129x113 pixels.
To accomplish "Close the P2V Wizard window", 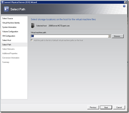I will pos(125,2).
